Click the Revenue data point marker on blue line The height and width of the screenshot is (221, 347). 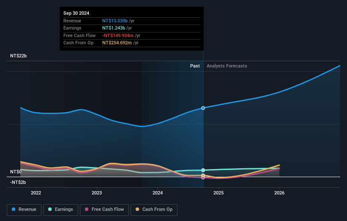[x=203, y=108]
